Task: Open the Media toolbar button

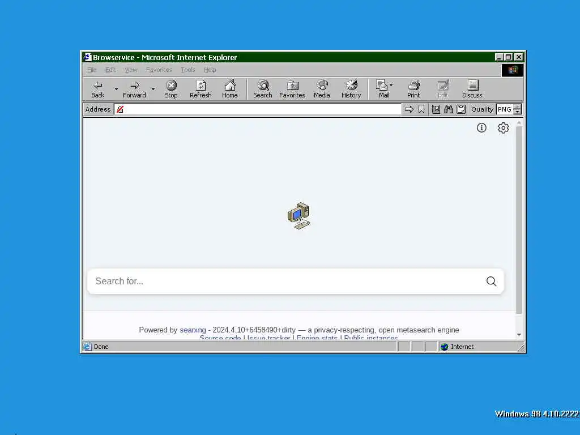Action: pyautogui.click(x=322, y=89)
